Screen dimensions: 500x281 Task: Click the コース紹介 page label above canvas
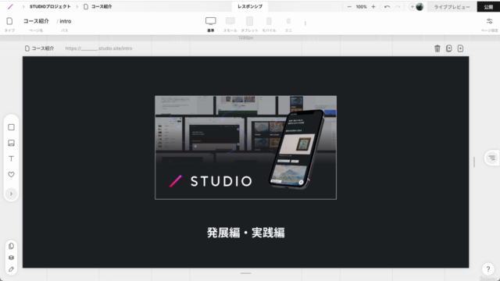40,48
